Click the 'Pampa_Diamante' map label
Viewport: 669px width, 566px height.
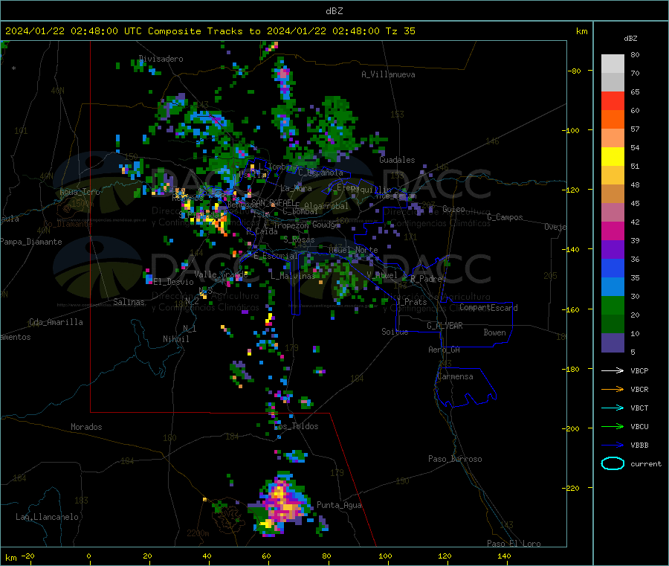[30, 242]
